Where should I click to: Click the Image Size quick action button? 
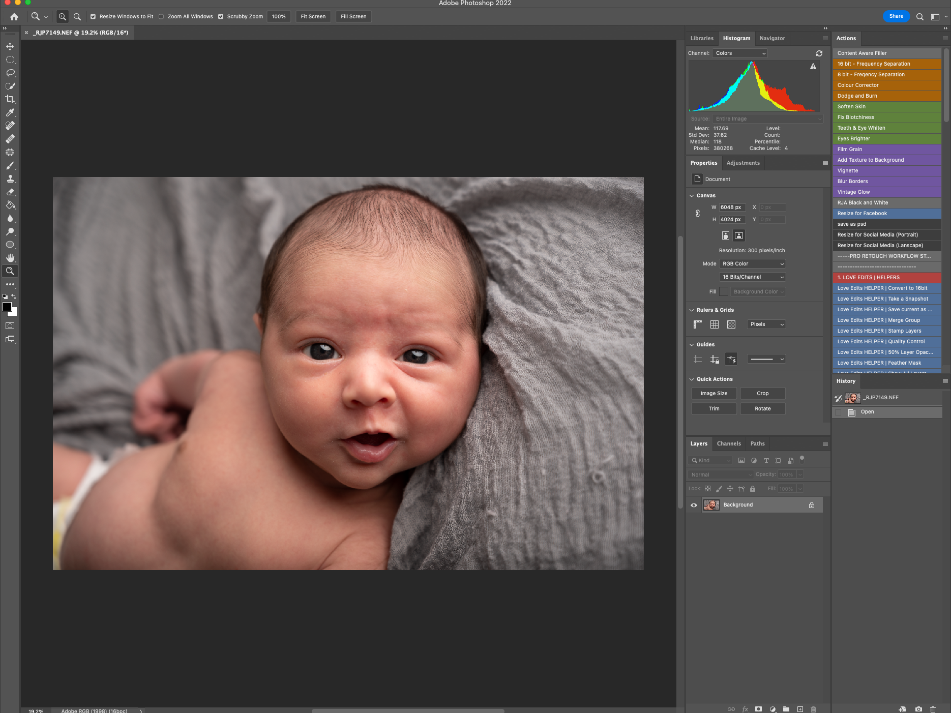[x=714, y=394]
